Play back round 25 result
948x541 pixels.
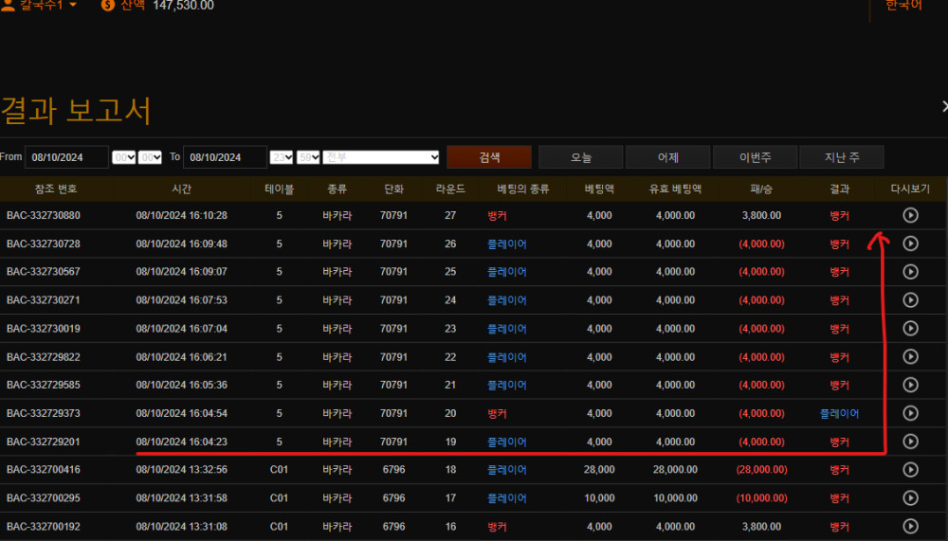(x=910, y=272)
